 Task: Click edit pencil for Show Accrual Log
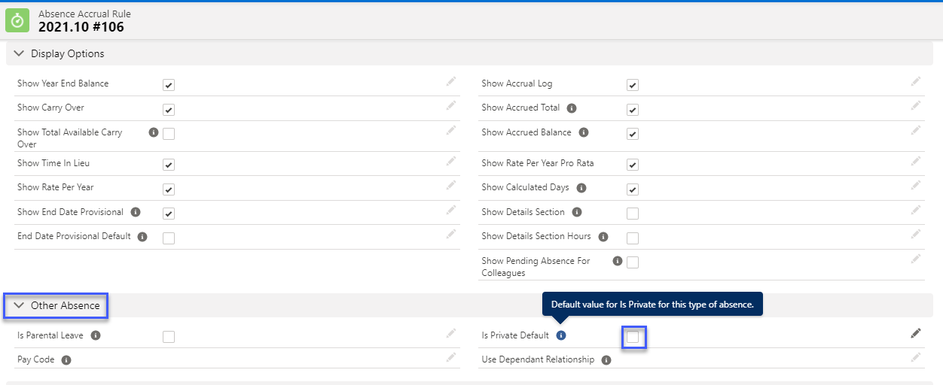pyautogui.click(x=915, y=81)
